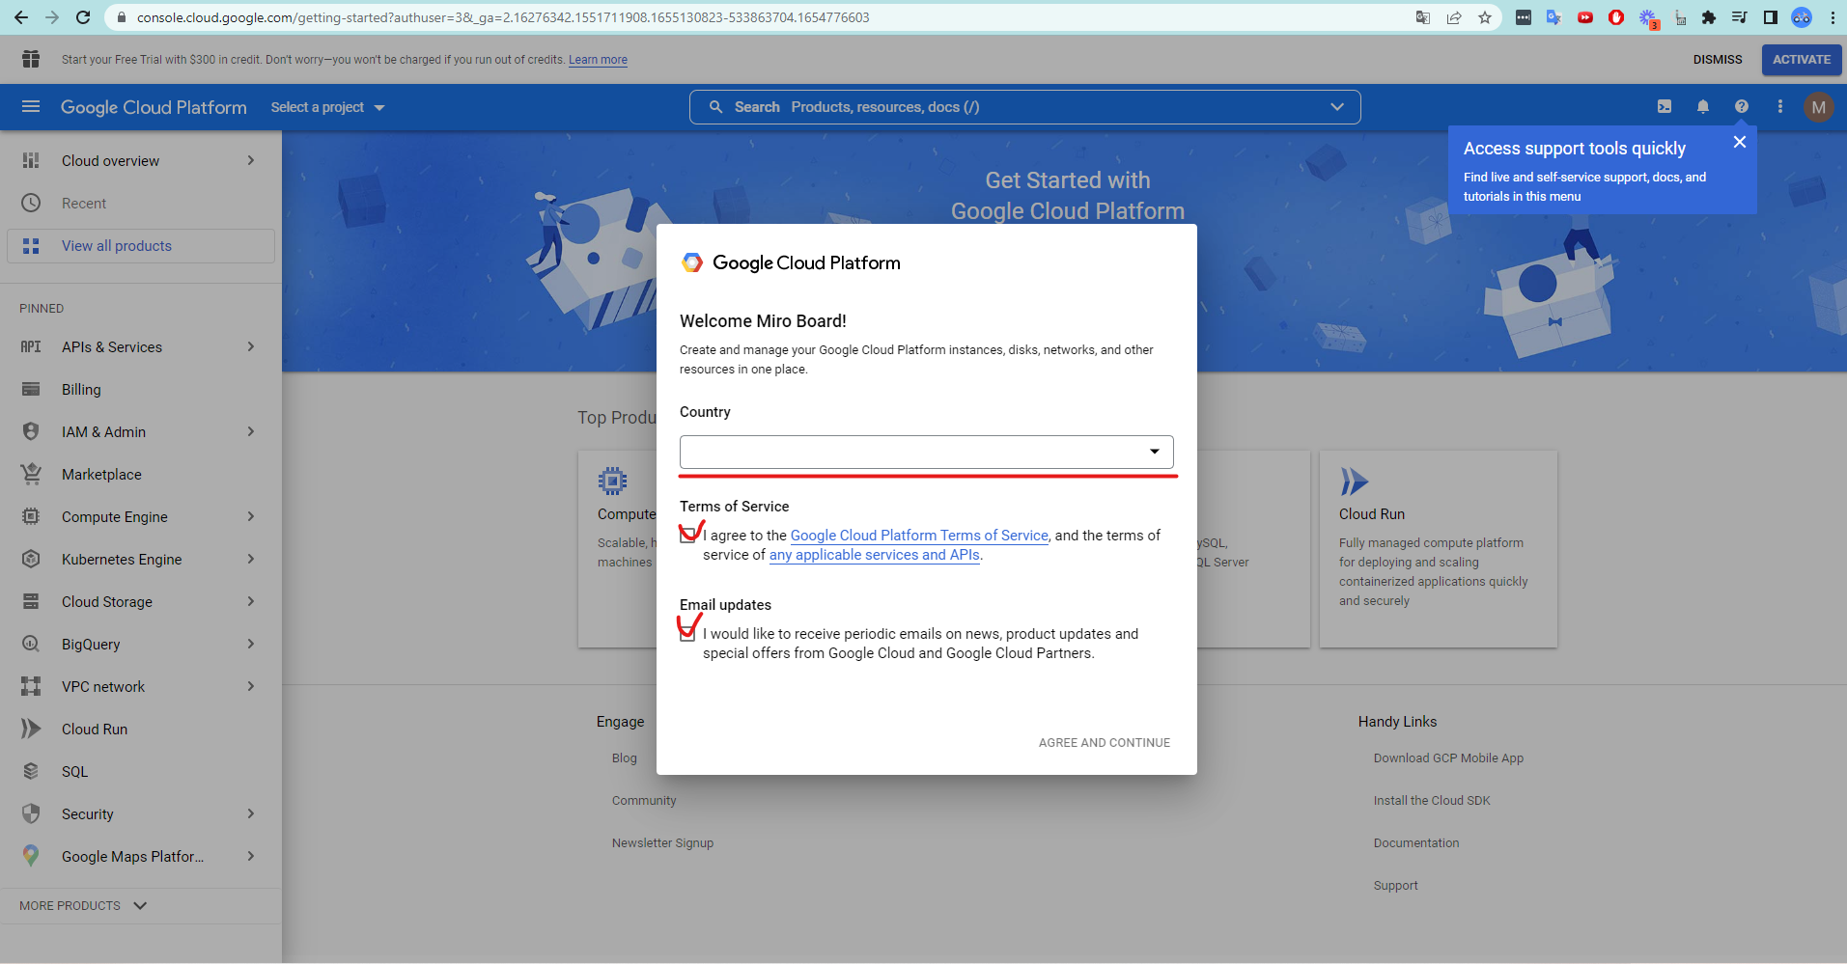Click the Search products and resources field
The image size is (1847, 964).
(1025, 107)
